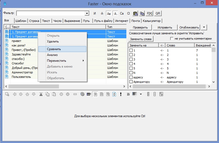Sort by the 'Вхождений' column header
Image resolution: width=219 pixels, height=143 pixels.
pos(203,45)
